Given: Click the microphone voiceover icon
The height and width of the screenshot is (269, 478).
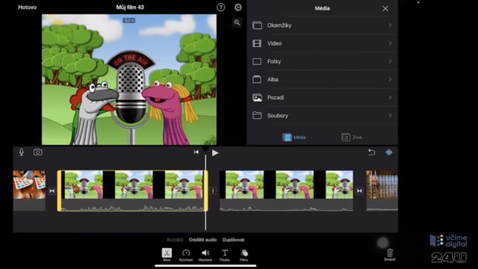Looking at the screenshot, I should [22, 152].
